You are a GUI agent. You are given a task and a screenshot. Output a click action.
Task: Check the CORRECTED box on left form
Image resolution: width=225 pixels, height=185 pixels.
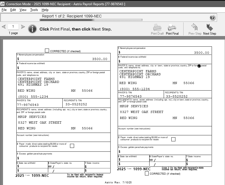click(x=47, y=50)
